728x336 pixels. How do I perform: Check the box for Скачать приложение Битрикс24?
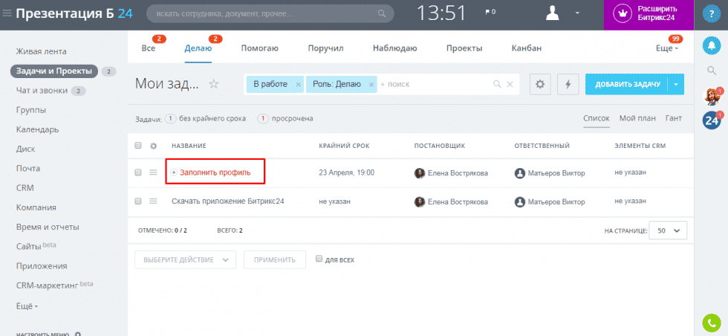(x=138, y=201)
